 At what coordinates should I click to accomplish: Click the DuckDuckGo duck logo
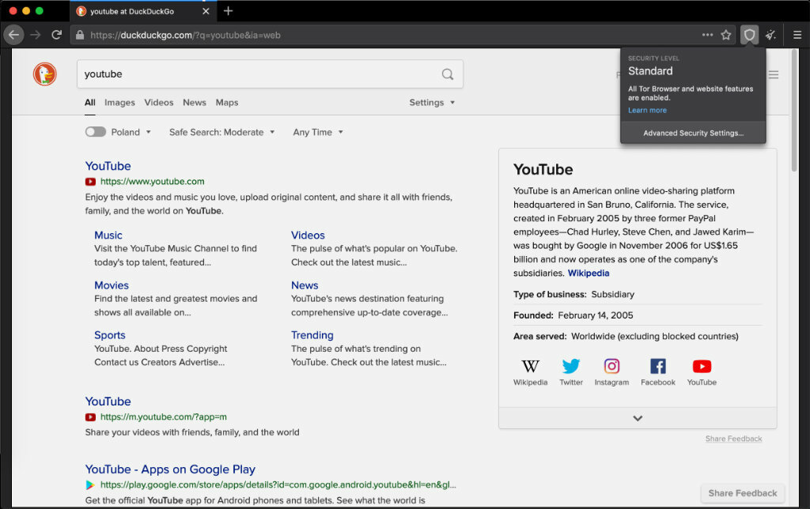tap(45, 74)
